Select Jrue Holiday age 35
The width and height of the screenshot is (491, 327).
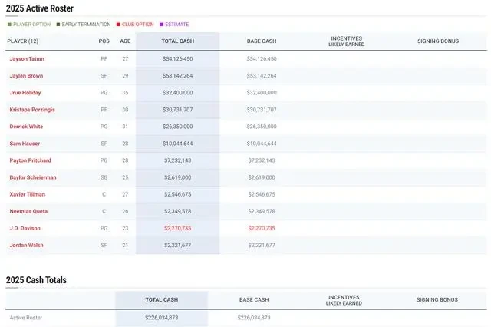125,93
